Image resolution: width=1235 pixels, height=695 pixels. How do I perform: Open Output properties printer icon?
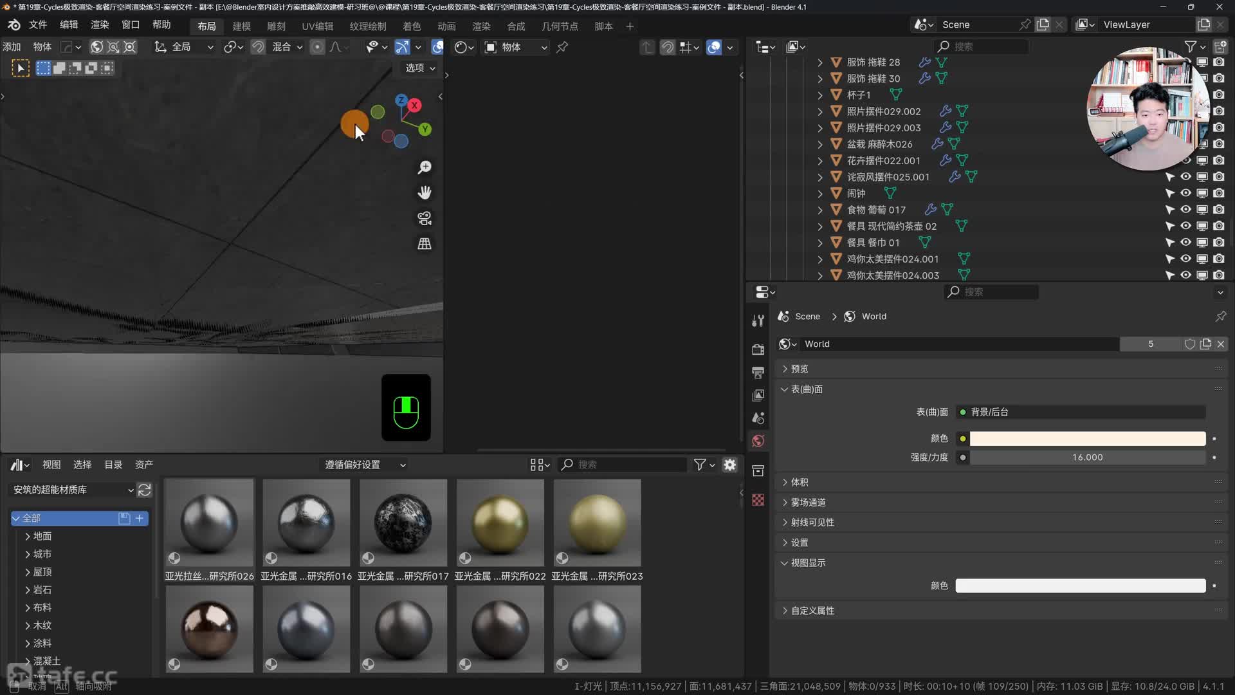point(758,372)
